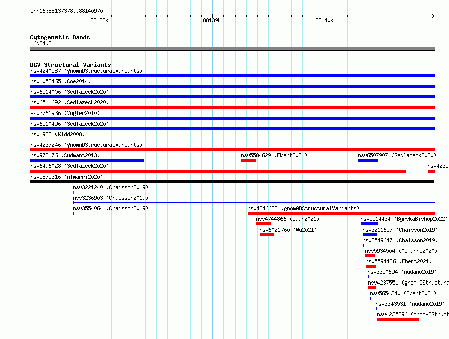Open nsv4744866 (Quan2021) label
This screenshot has width=449, height=339.
288,219
